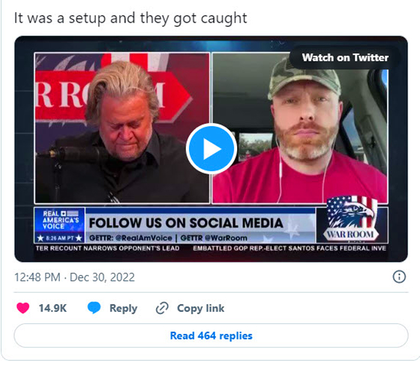This screenshot has width=420, height=376.
Task: Click the tweet text about a setup
Action: 130,18
